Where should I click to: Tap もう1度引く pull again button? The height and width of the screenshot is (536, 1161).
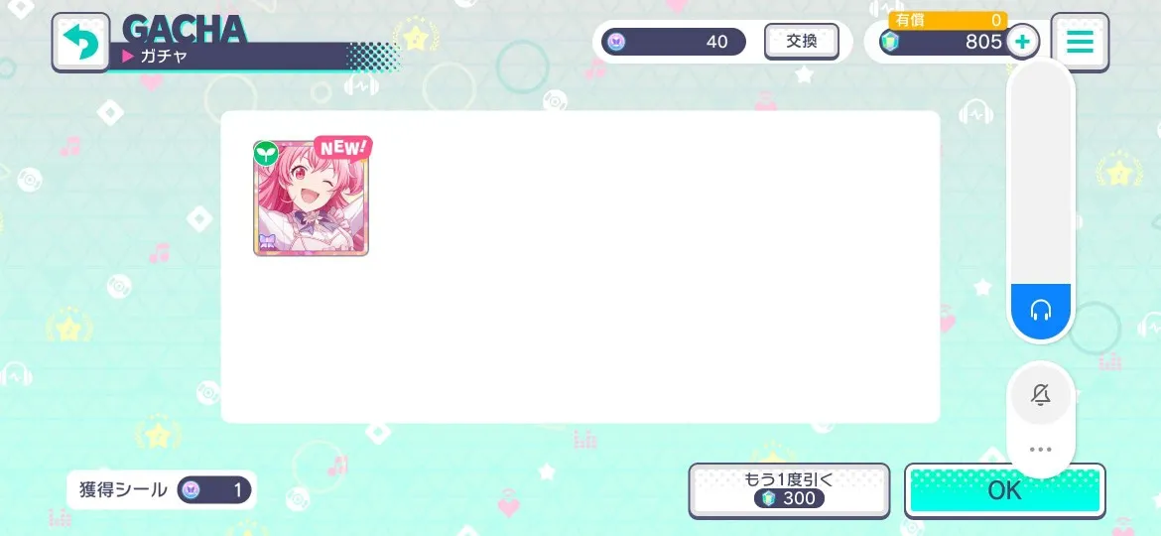[x=789, y=490]
